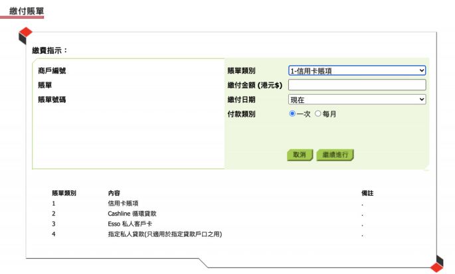This screenshot has width=455, height=274.
Task: Click the 取消 button
Action: coord(300,155)
